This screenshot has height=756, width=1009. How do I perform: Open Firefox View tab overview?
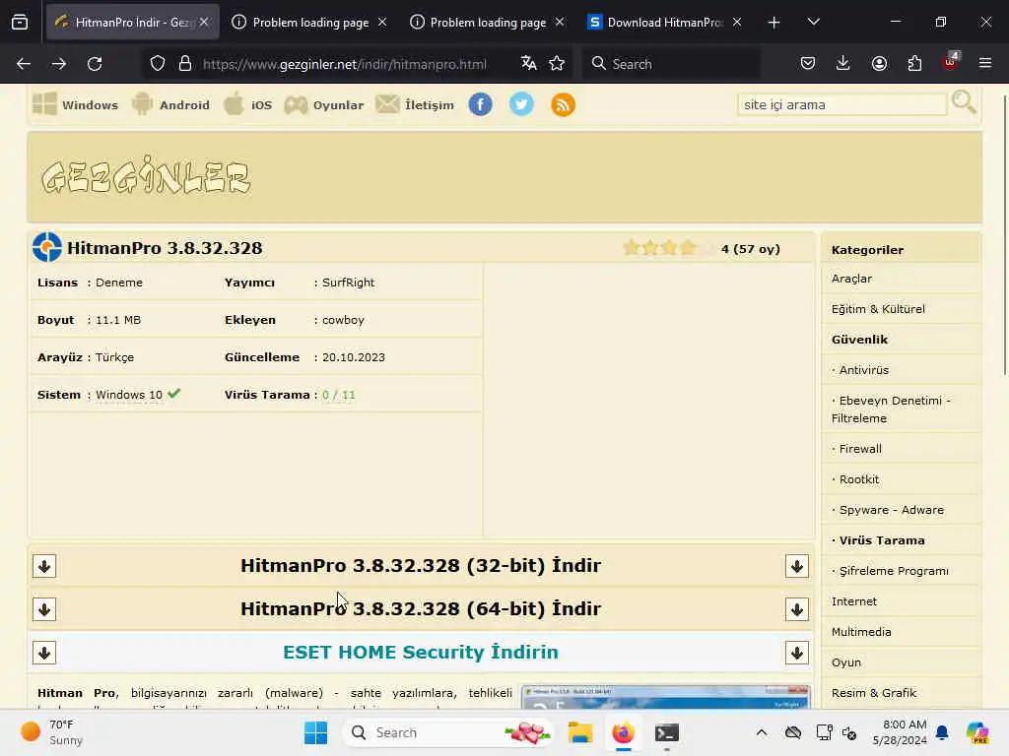tap(20, 23)
